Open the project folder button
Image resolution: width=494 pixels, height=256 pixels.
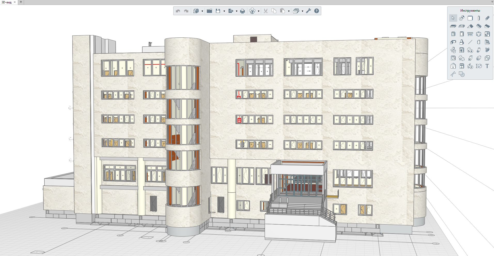pos(209,11)
